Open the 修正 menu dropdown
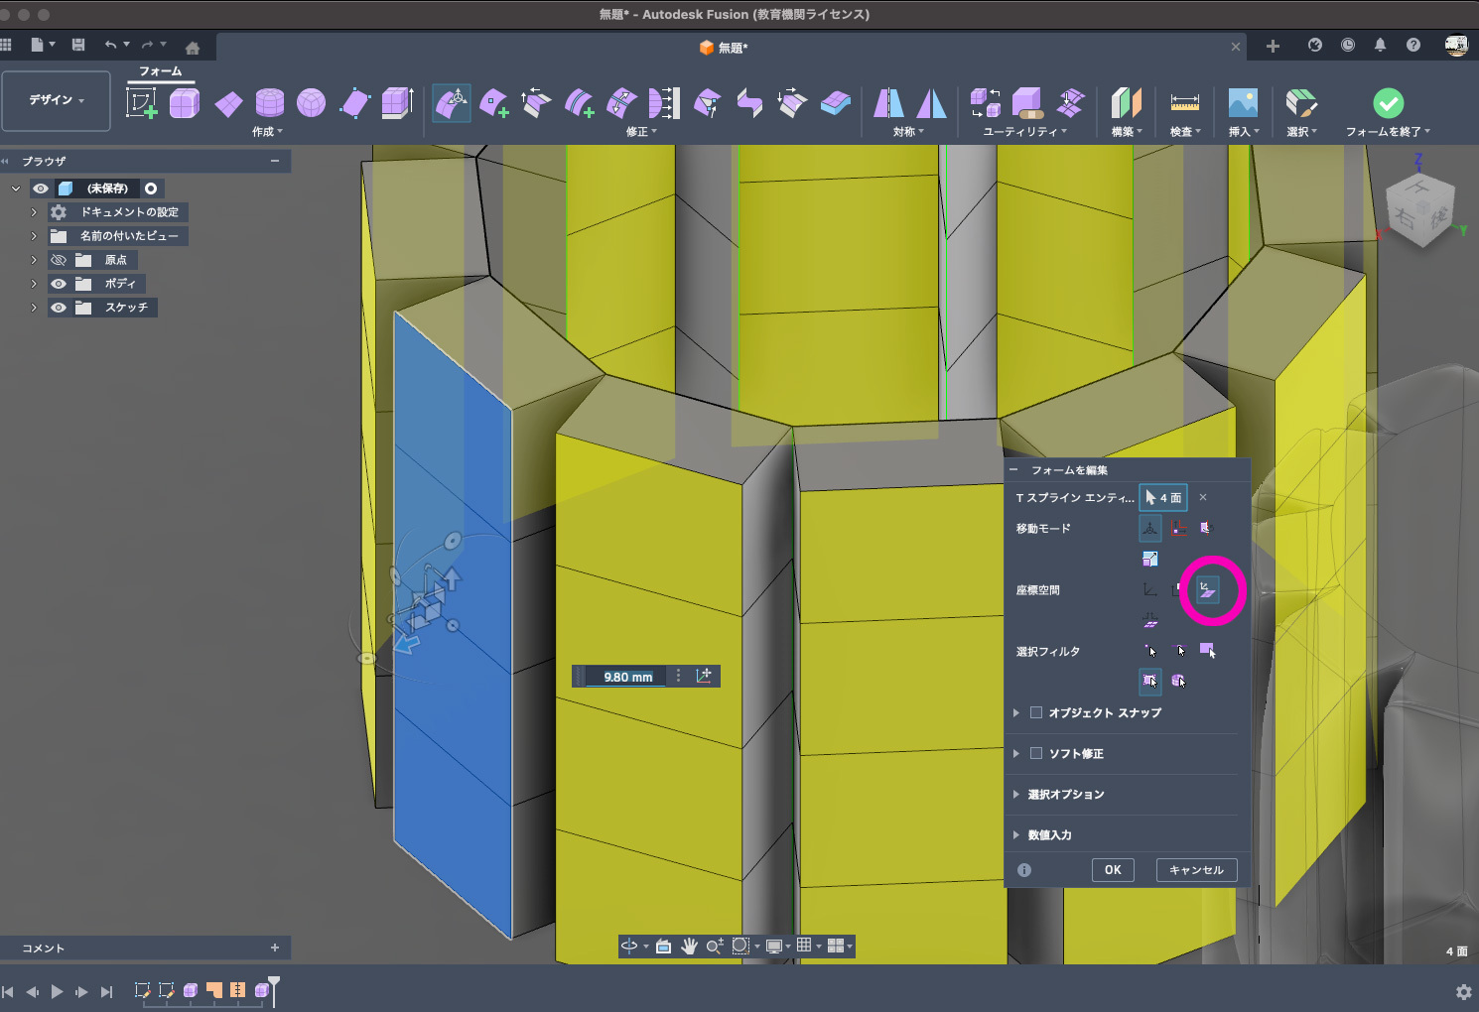 tap(641, 132)
